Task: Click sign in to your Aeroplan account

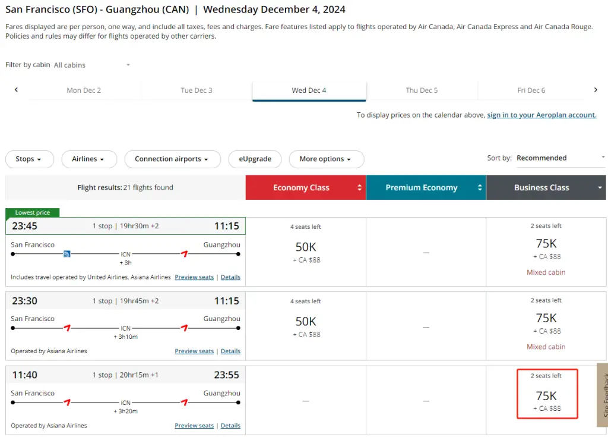Action: 541,115
